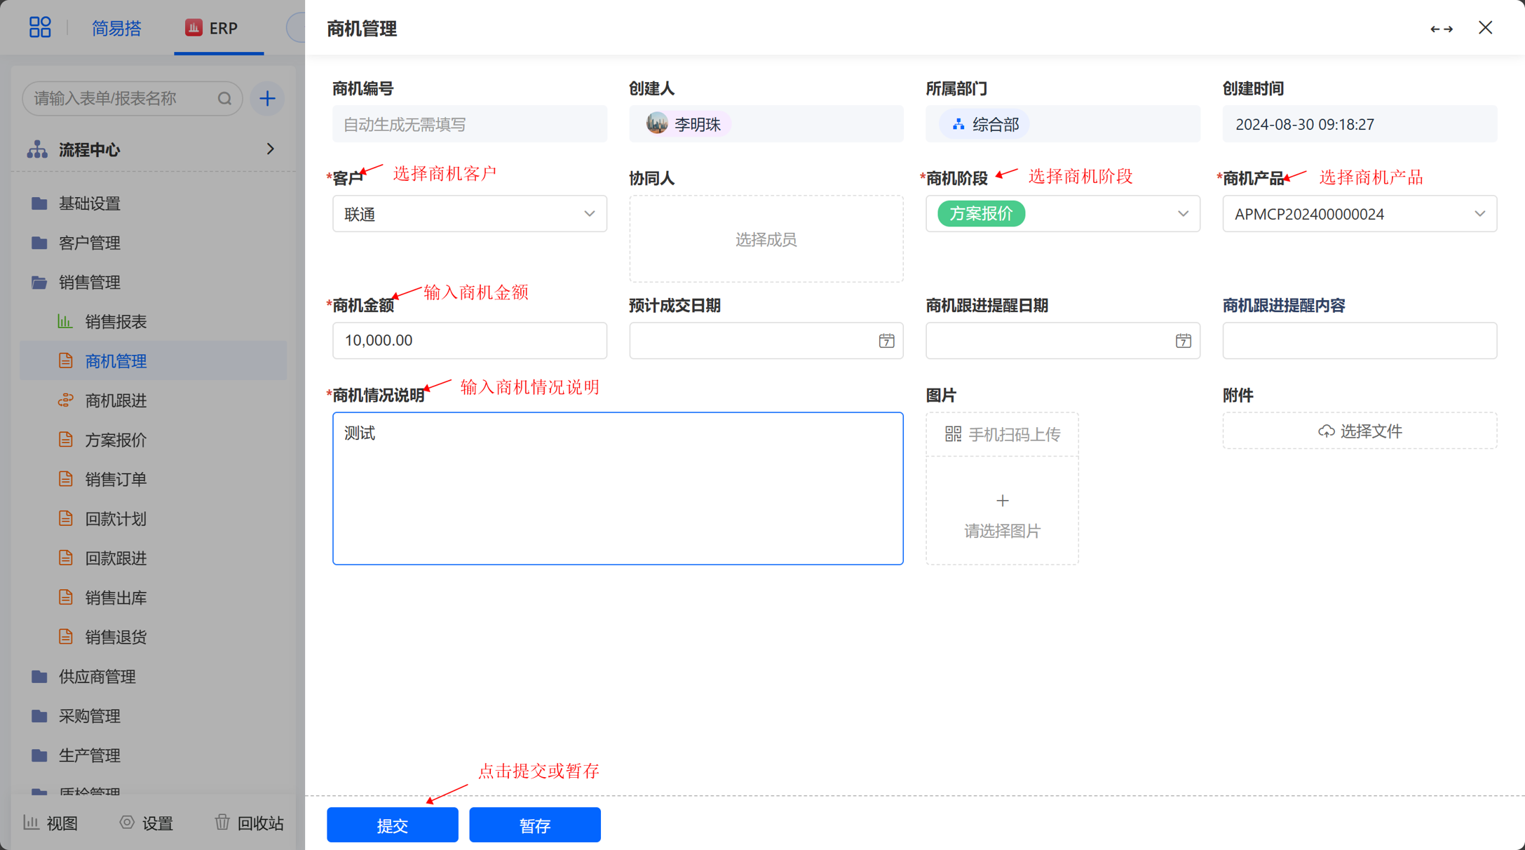1525x850 pixels.
Task: Click the 暂存 save draft button
Action: pos(534,825)
